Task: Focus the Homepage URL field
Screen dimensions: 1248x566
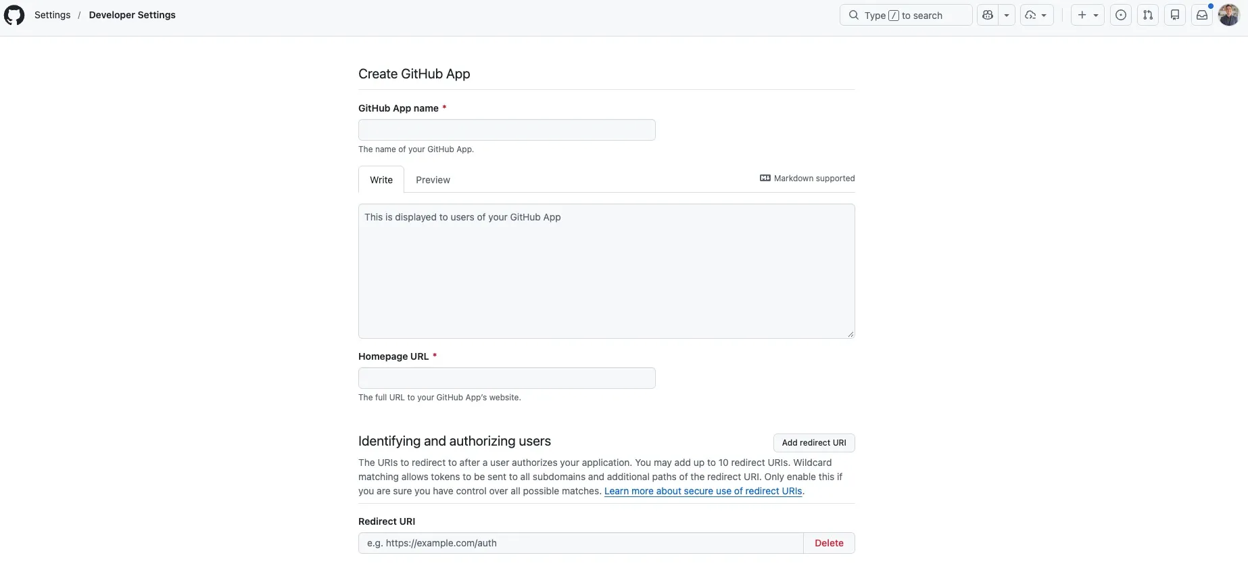Action: pyautogui.click(x=507, y=378)
